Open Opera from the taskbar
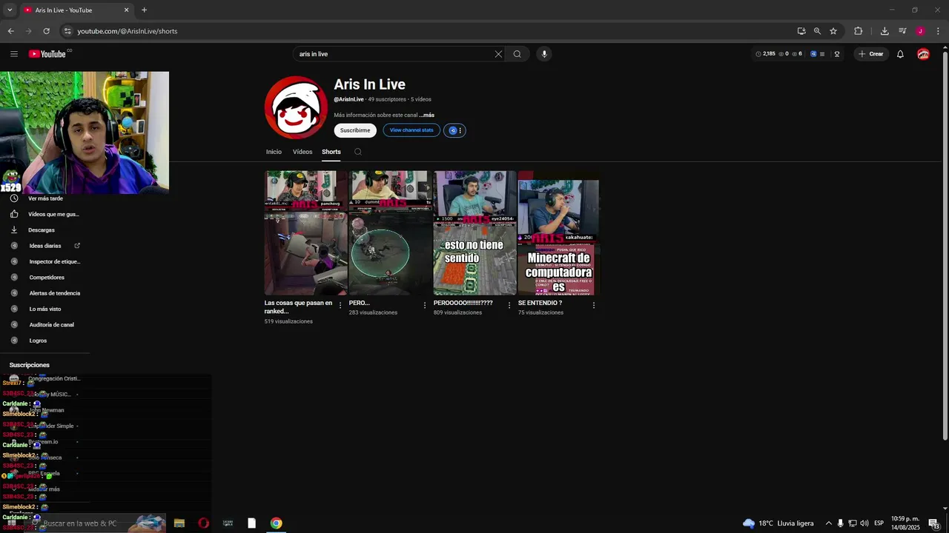Viewport: 949px width, 533px height. pyautogui.click(x=203, y=523)
